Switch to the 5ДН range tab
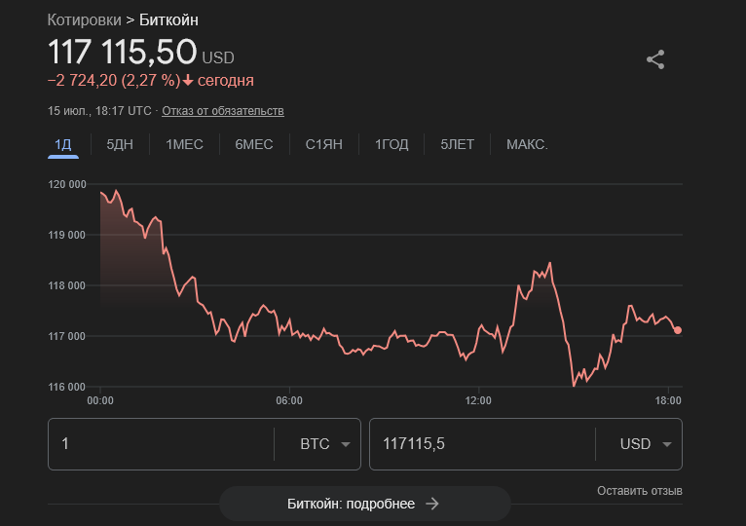The width and height of the screenshot is (746, 526). (x=120, y=144)
